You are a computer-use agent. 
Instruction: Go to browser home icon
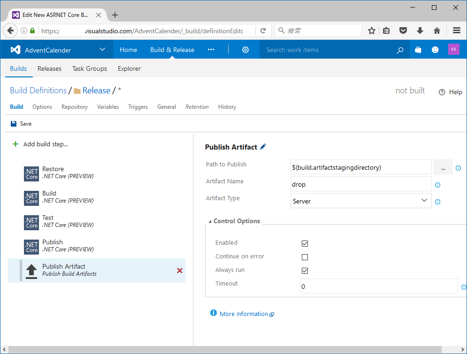[x=437, y=30]
